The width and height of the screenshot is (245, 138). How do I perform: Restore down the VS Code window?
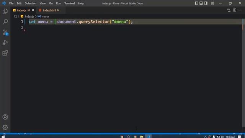coord(230,3)
